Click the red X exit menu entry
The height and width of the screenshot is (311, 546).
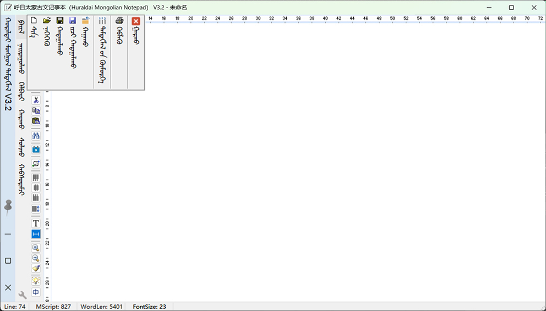[x=136, y=21]
